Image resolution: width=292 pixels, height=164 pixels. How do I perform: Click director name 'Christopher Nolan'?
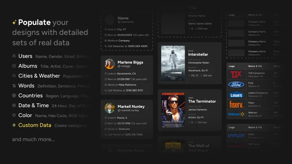tap(199, 63)
